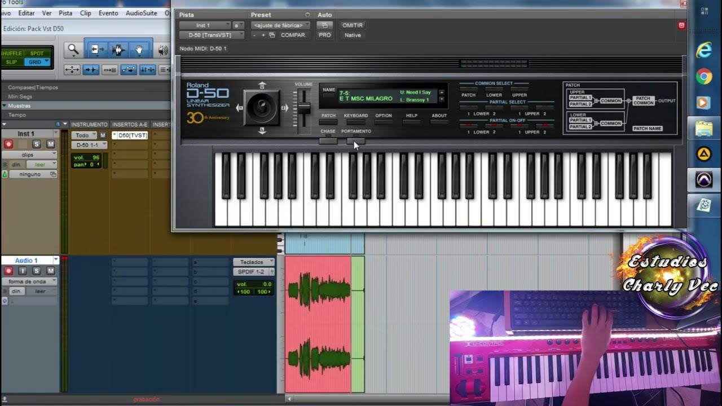Image resolution: width=722 pixels, height=406 pixels.
Task: Open the D-50 [TransVST] plug-in selector
Action: tap(212, 35)
